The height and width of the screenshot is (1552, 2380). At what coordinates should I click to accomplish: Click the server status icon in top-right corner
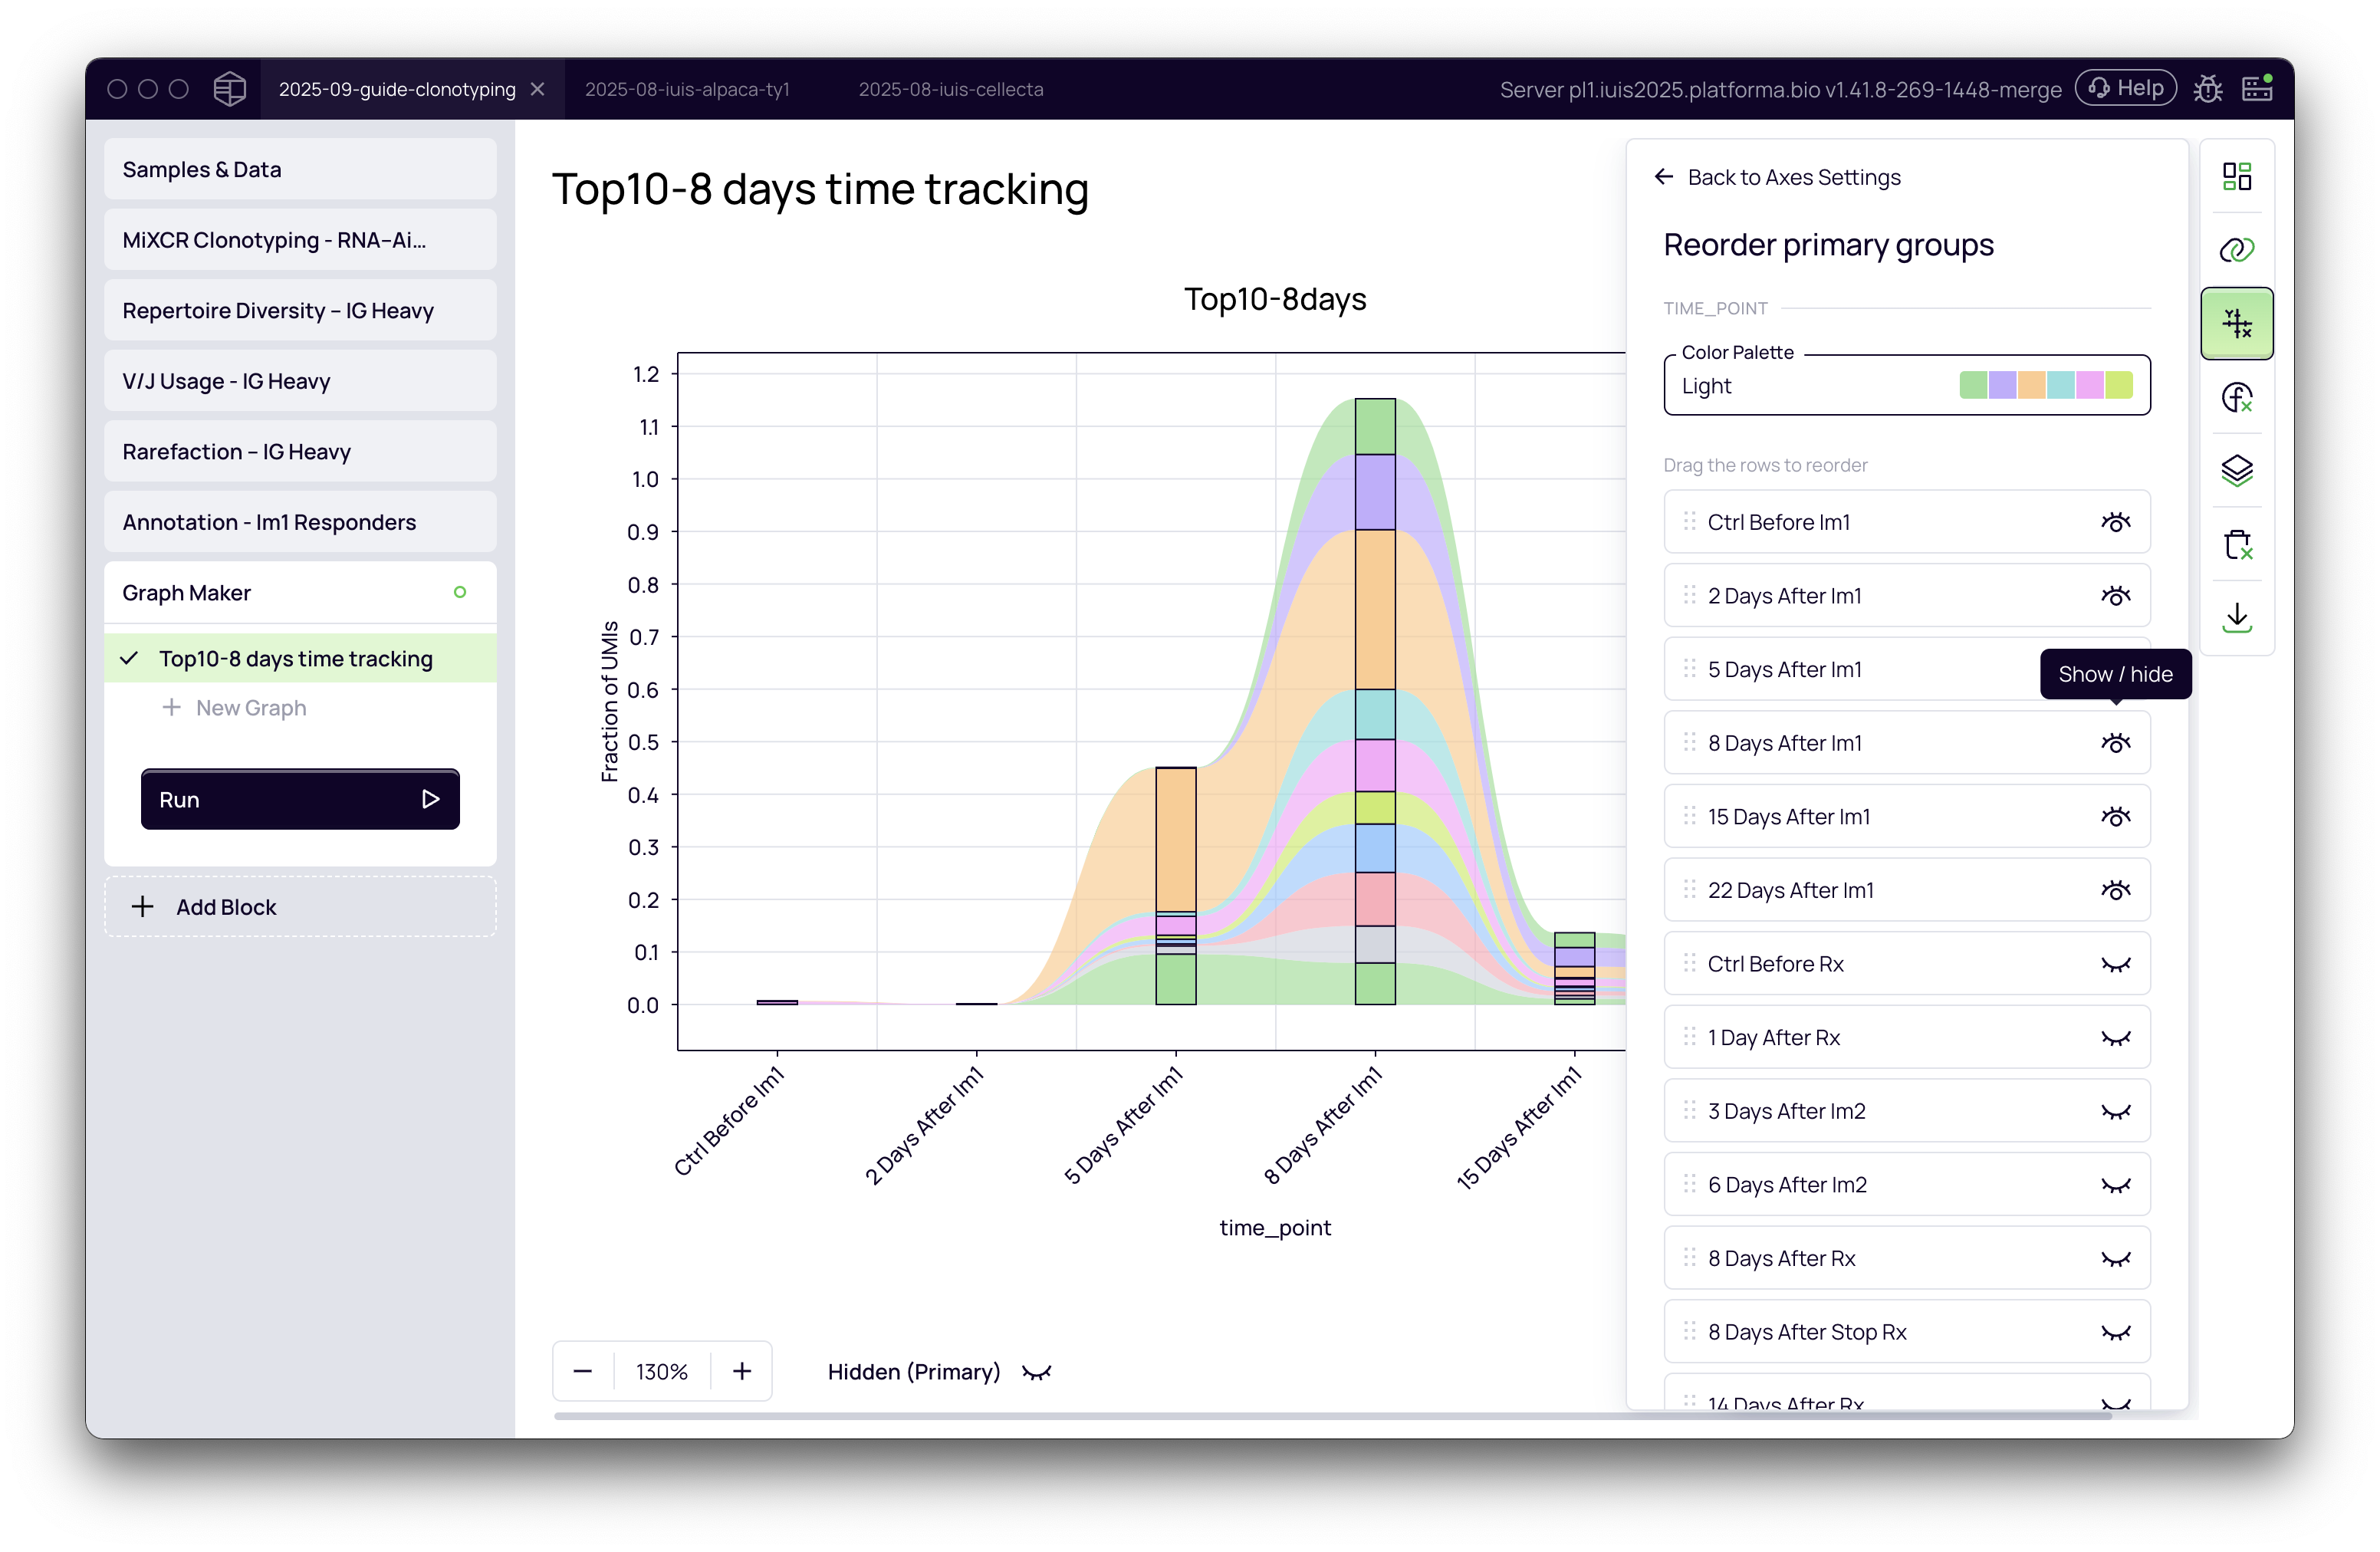pos(2257,88)
